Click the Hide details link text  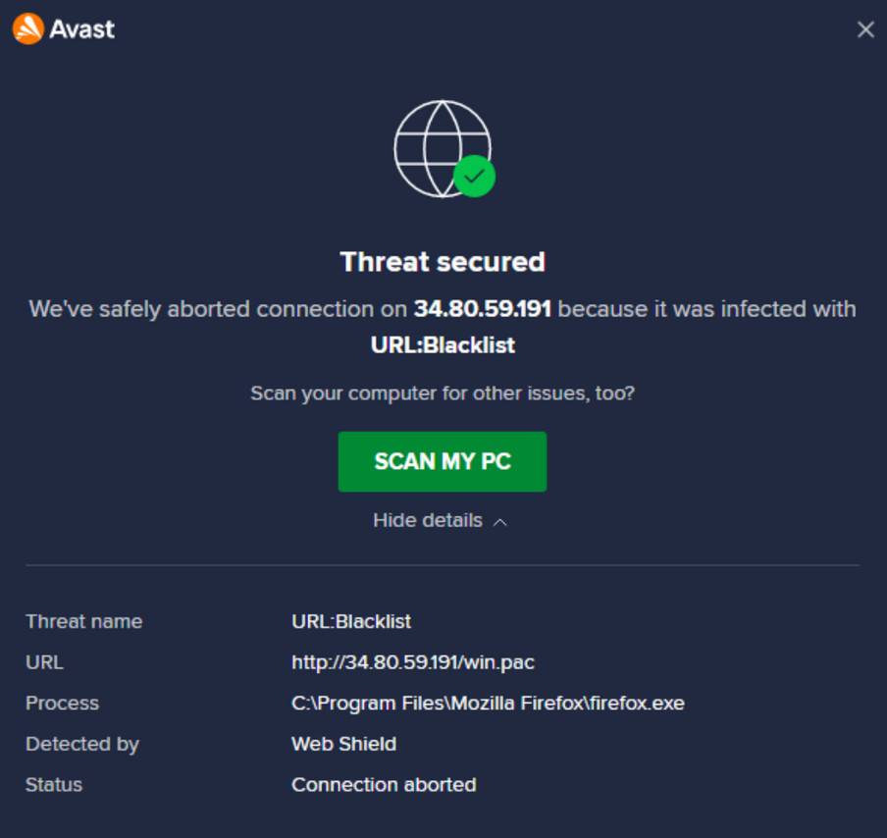pyautogui.click(x=428, y=520)
